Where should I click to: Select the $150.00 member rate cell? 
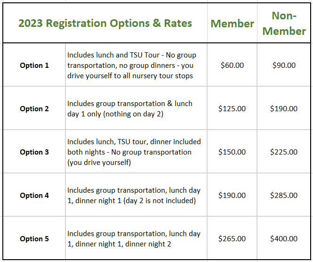click(232, 152)
